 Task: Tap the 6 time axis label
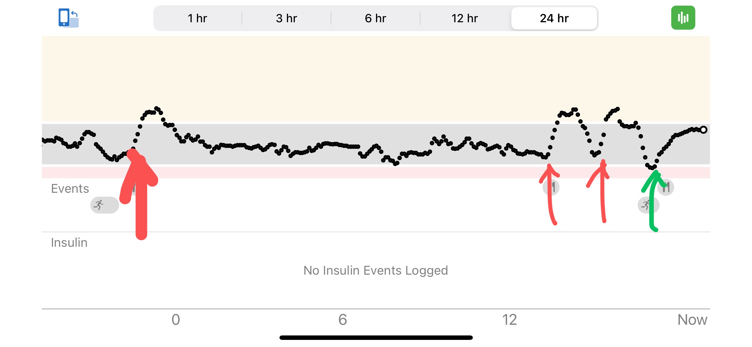[x=342, y=320]
